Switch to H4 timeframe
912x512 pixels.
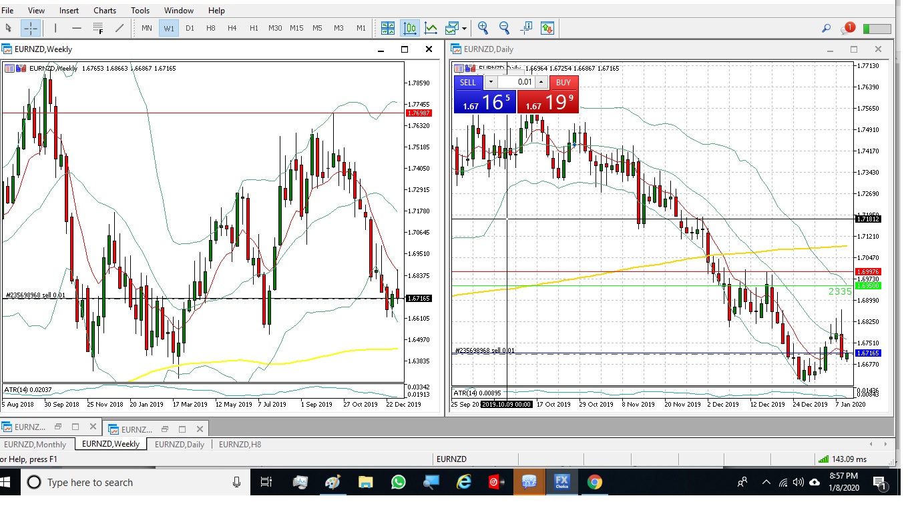point(232,28)
